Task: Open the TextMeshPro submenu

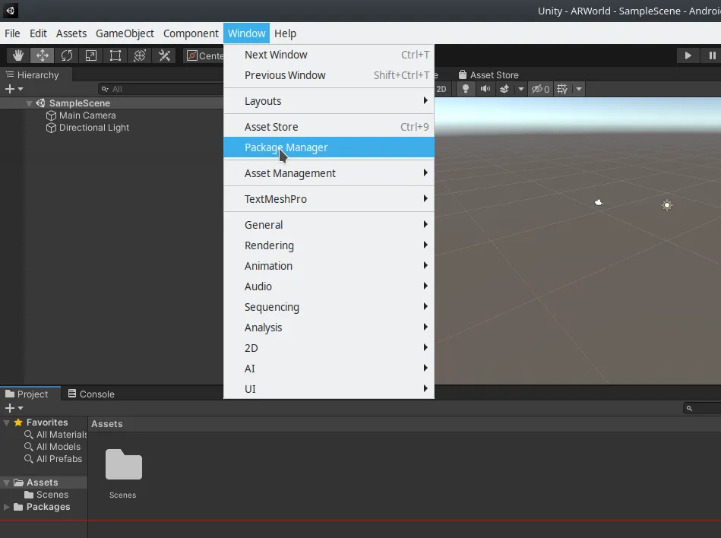Action: 329,199
